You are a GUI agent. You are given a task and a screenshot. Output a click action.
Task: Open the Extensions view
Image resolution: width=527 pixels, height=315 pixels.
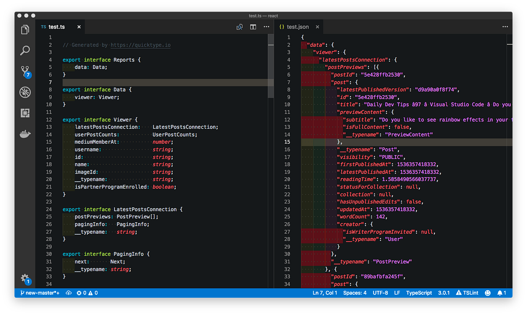[25, 113]
